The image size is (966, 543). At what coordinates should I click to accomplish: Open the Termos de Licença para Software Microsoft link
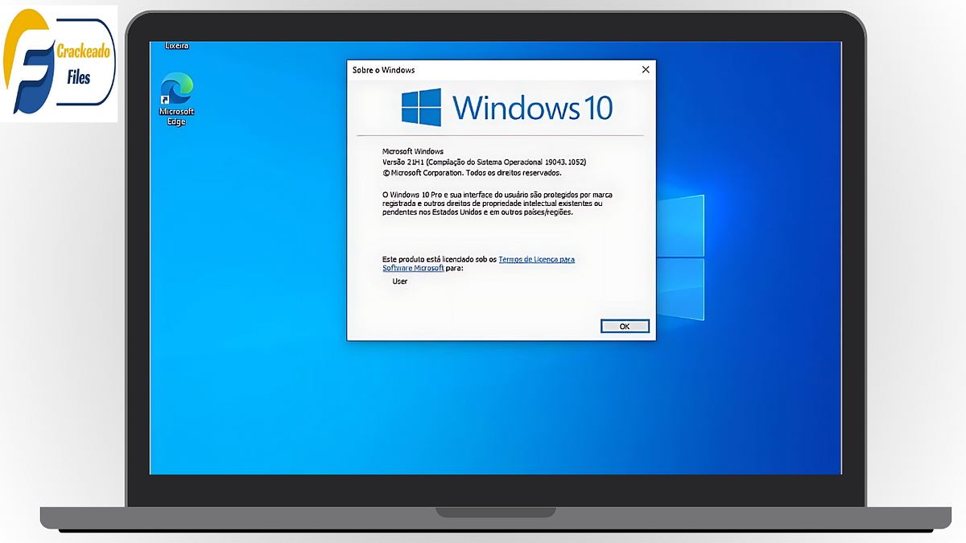478,264
